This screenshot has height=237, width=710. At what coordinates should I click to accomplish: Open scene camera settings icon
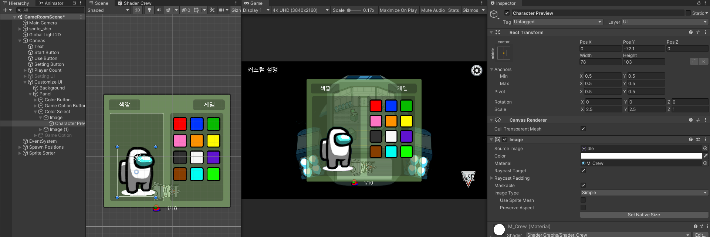click(221, 10)
